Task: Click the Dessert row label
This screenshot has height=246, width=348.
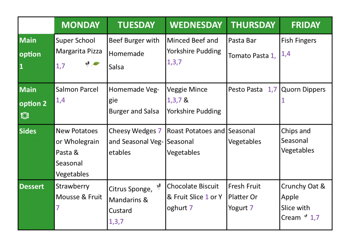Action: 32,187
